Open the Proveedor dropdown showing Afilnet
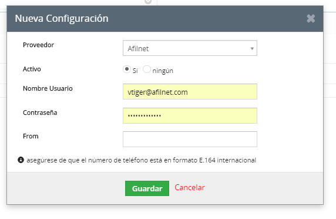Image resolution: width=336 pixels, height=219 pixels. (x=190, y=48)
